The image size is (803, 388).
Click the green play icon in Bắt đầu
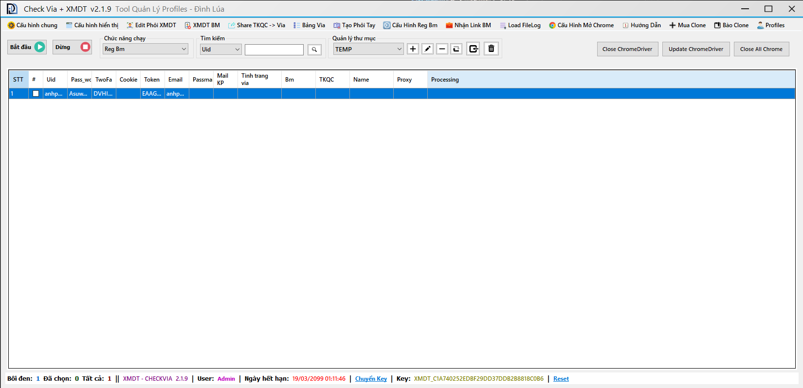pyautogui.click(x=40, y=47)
